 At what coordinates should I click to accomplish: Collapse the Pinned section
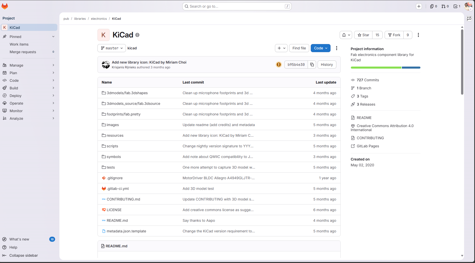click(29, 37)
